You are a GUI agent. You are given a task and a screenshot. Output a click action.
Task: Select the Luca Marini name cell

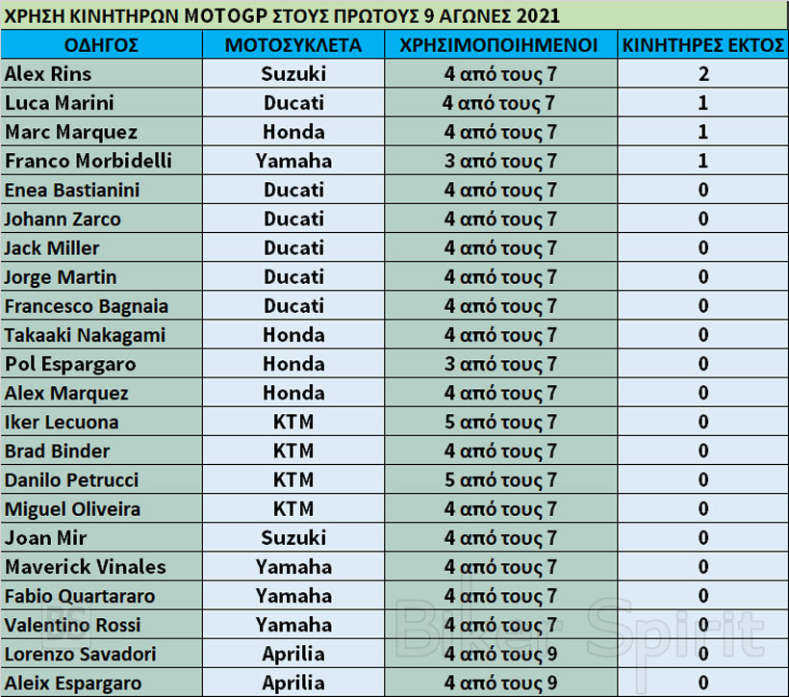(101, 103)
